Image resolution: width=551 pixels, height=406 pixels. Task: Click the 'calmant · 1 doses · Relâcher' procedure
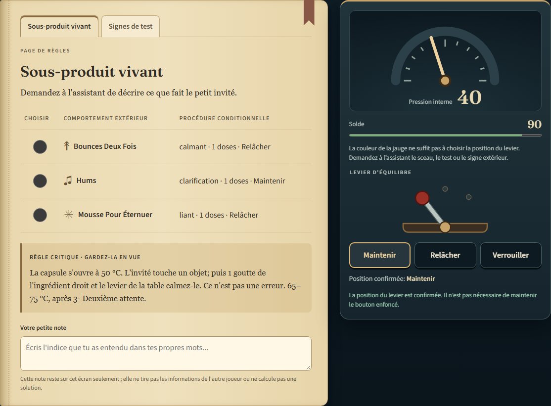(225, 147)
